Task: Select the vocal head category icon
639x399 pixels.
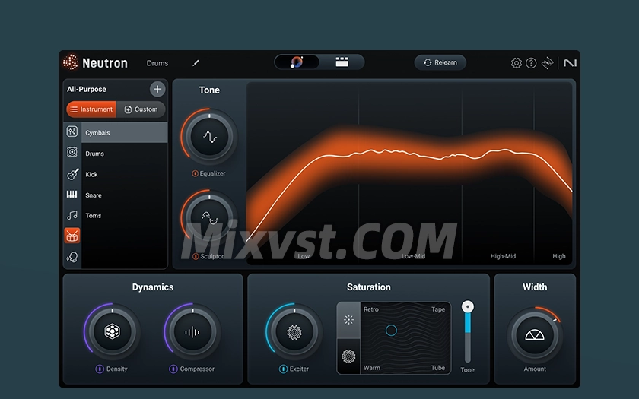Action: pos(72,257)
